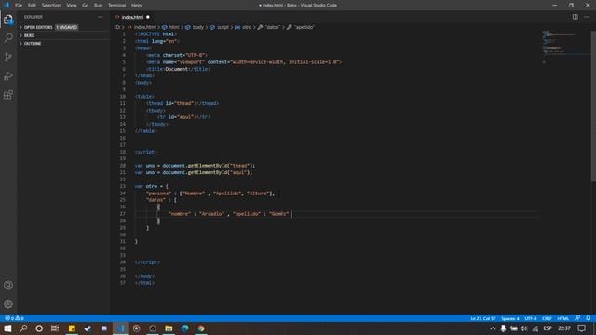The height and width of the screenshot is (335, 596).
Task: Open the Edge taskbar icon
Action: (185, 328)
